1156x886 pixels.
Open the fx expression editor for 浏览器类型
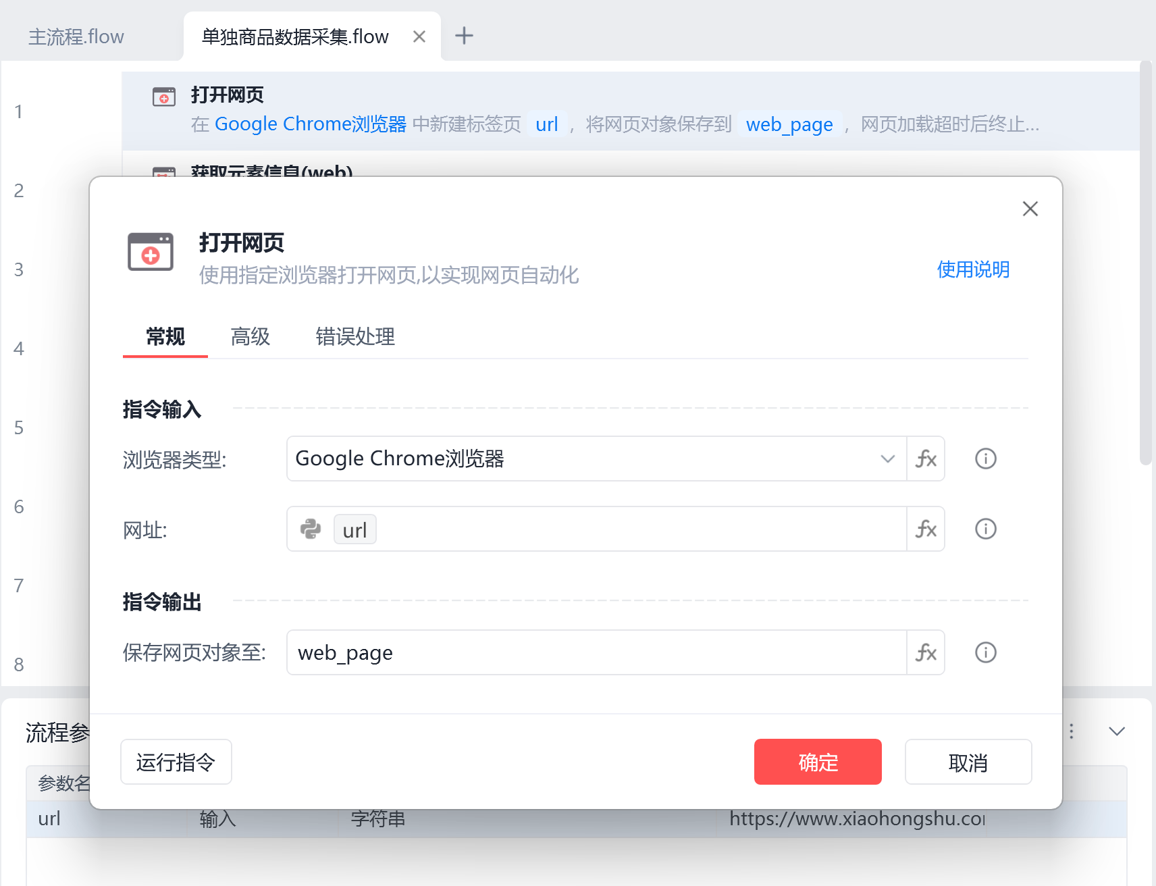click(x=926, y=459)
